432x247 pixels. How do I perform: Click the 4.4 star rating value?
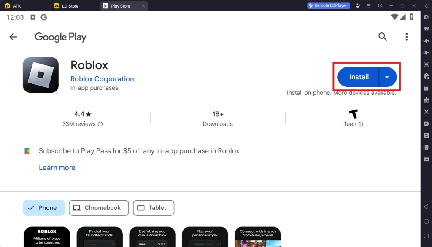pyautogui.click(x=82, y=114)
